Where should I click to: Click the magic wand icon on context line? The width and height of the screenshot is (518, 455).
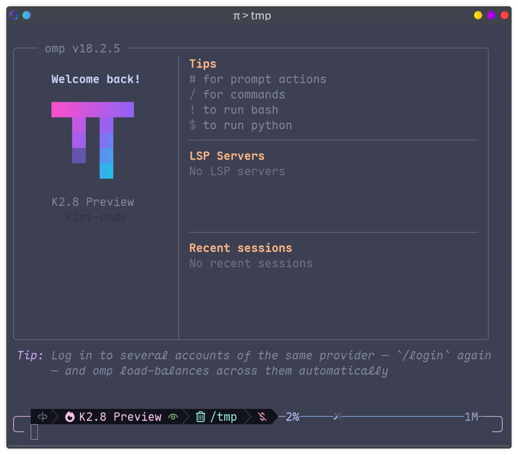click(337, 416)
